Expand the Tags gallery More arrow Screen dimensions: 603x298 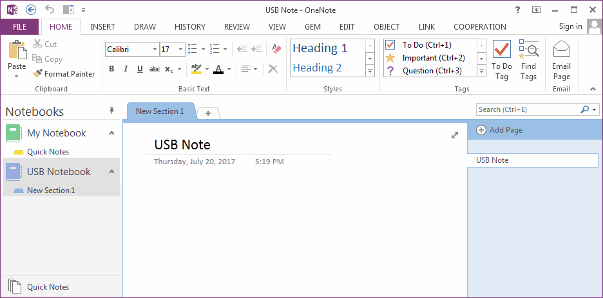[481, 71]
